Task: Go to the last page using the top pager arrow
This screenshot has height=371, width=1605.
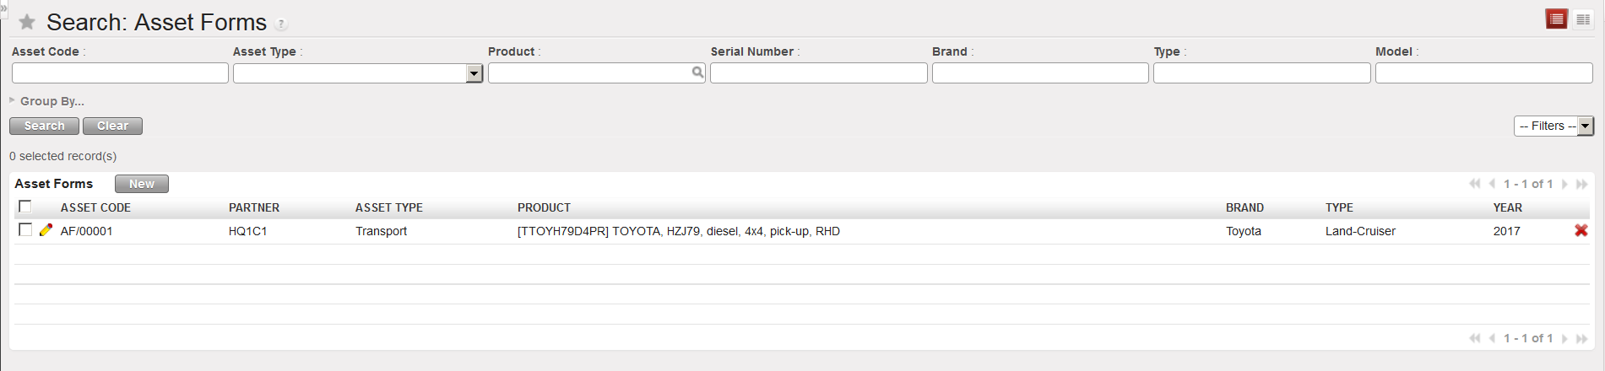Action: pos(1581,184)
